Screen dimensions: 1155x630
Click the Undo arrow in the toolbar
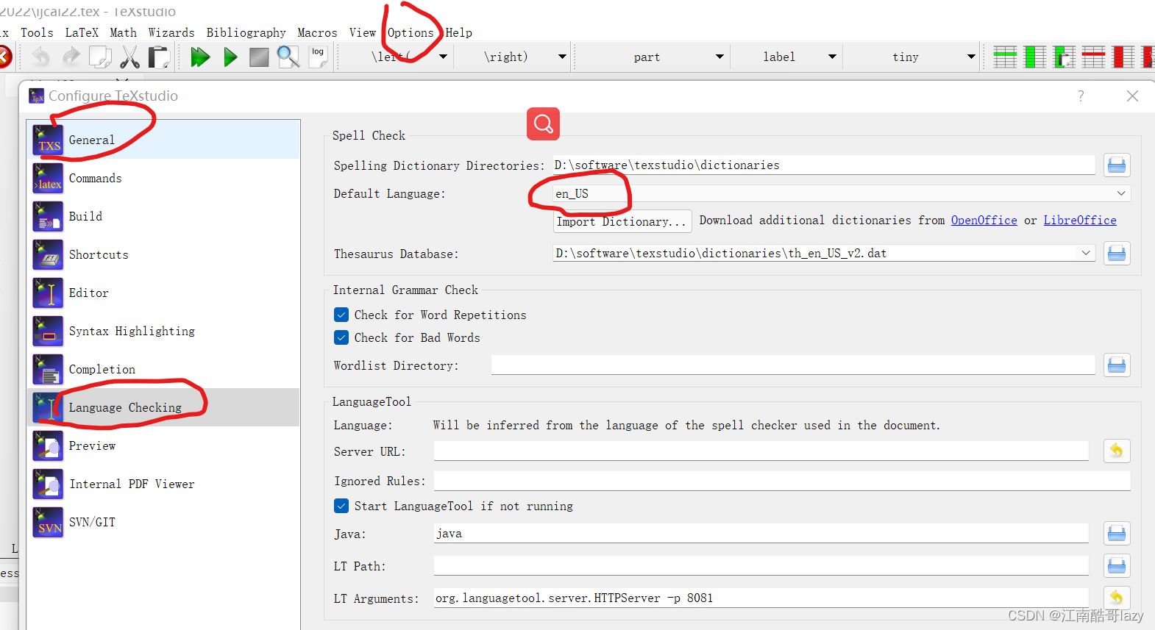41,57
